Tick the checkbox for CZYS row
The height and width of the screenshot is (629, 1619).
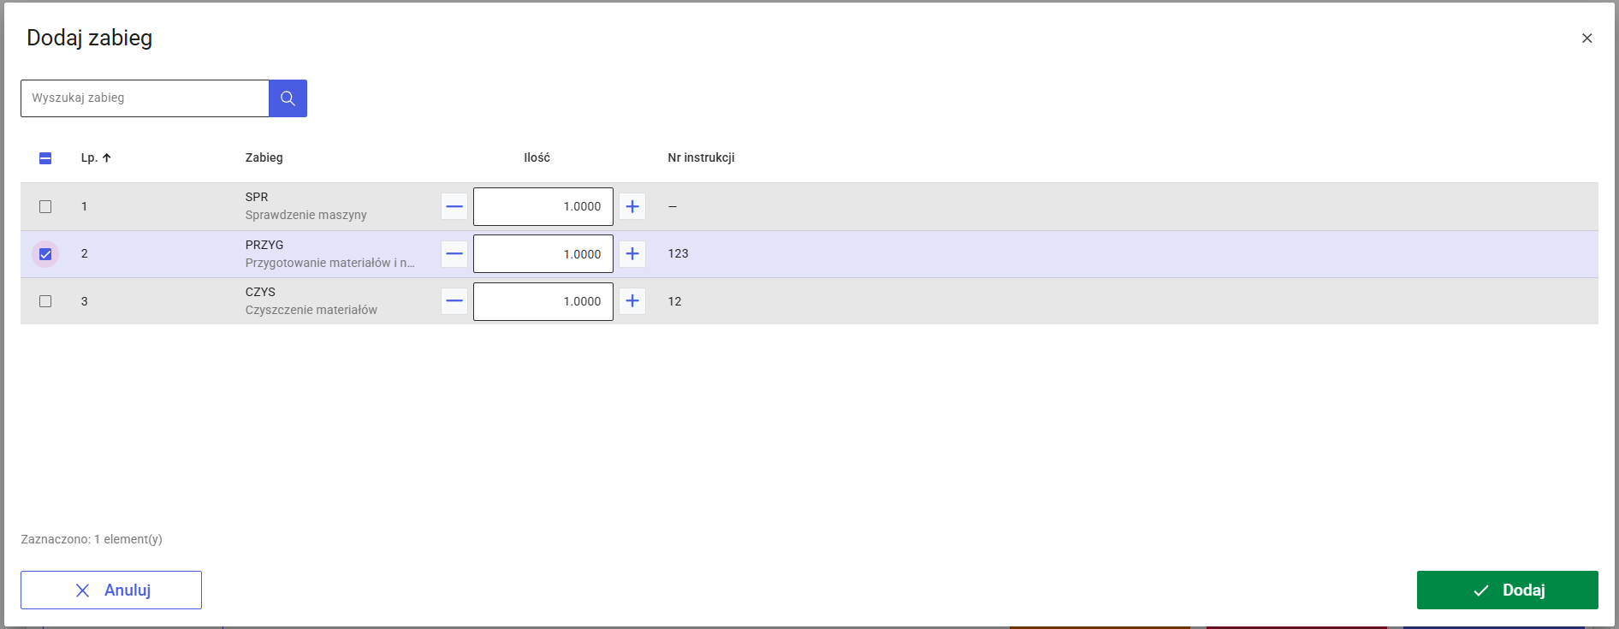45,301
